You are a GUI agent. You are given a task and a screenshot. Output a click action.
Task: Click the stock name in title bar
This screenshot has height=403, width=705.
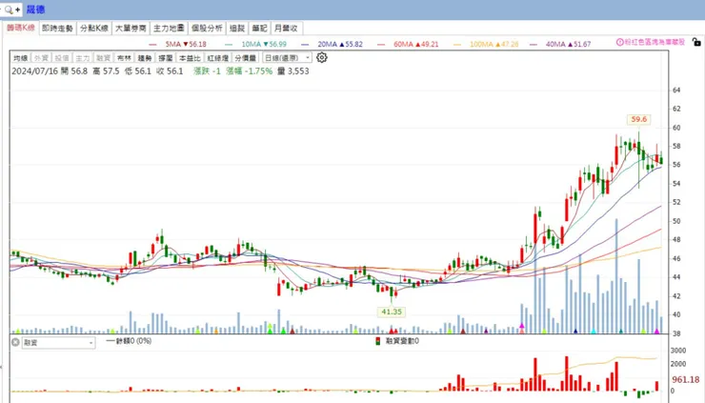(x=35, y=10)
